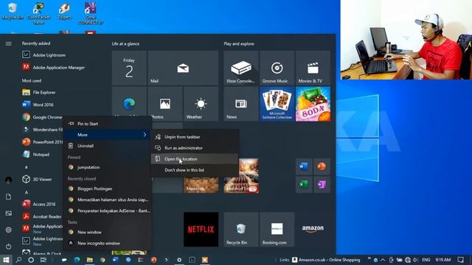This screenshot has width=472, height=265.
Task: Open the Action Center notifications icon
Action: click(x=460, y=260)
